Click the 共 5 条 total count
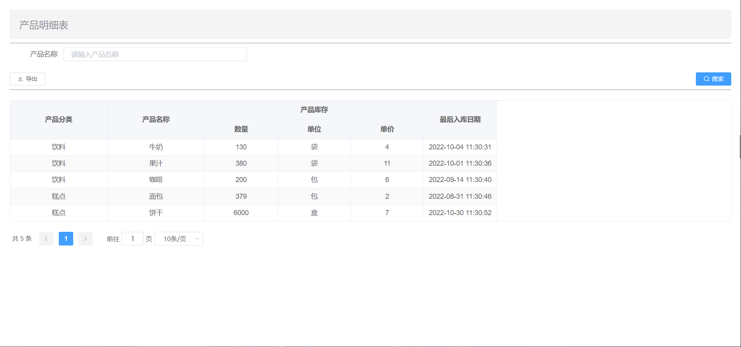Viewport: 741px width, 347px height. point(22,238)
